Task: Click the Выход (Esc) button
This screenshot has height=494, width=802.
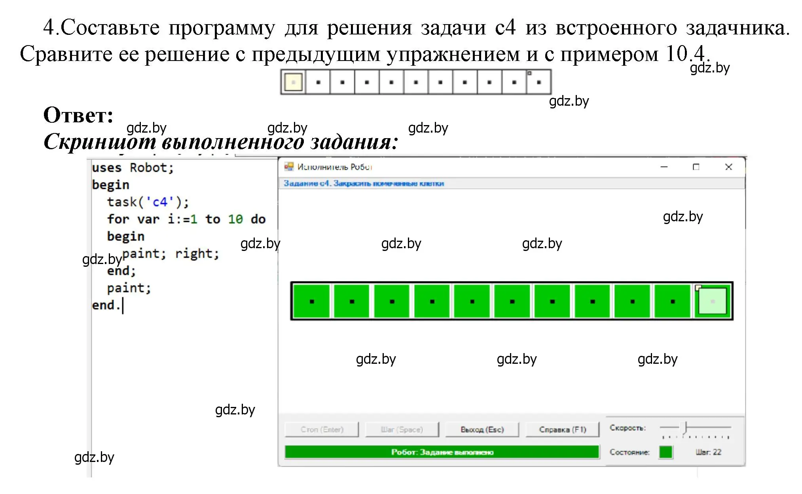Action: [x=482, y=429]
